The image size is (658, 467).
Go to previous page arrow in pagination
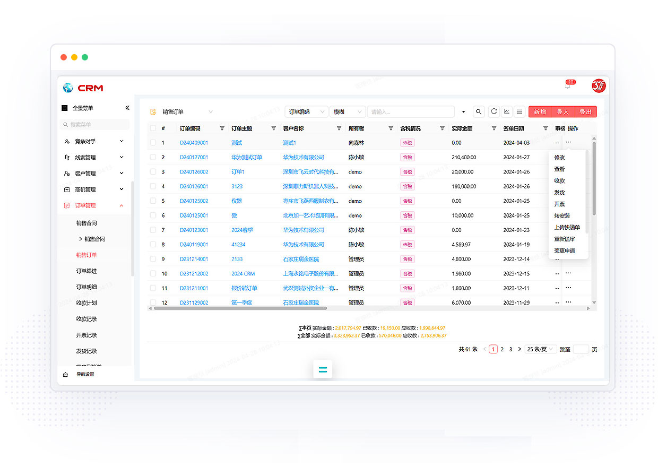tap(484, 349)
